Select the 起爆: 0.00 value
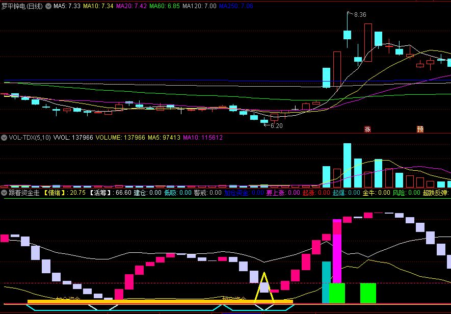451x314 pixels. click(347, 193)
